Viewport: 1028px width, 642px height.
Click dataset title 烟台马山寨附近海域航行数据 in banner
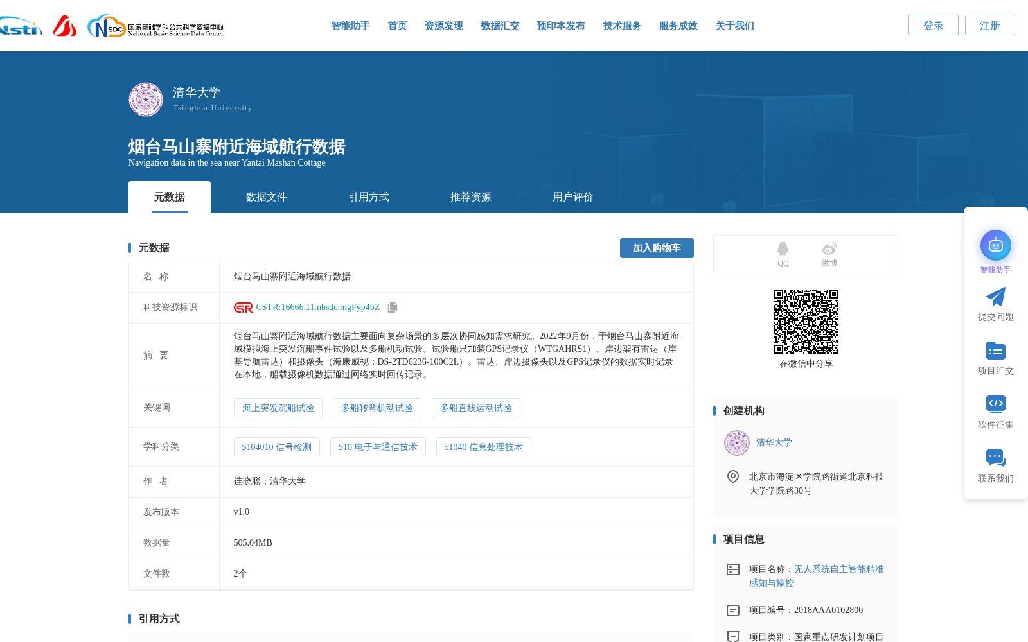(x=236, y=147)
